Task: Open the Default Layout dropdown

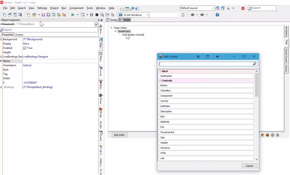Action: 213,8
